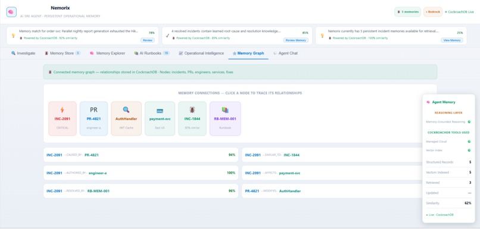Open the Investigate tab
Image resolution: width=480 pixels, height=229 pixels.
click(23, 53)
